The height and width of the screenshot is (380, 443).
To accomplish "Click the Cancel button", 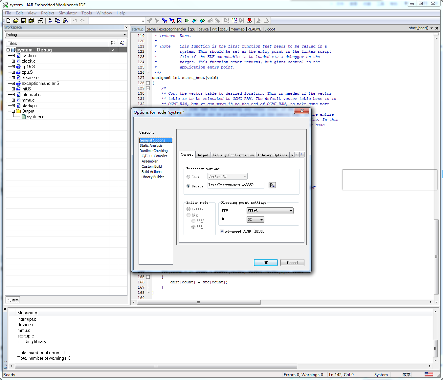I will click(292, 263).
